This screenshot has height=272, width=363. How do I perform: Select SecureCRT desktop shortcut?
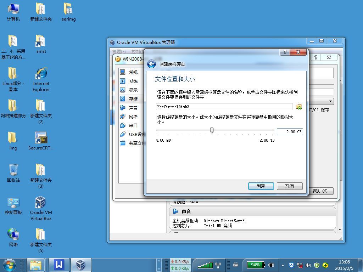[41, 141]
